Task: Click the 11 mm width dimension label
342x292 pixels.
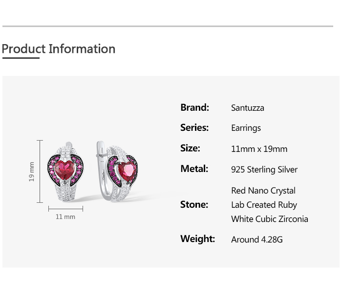Action: [65, 217]
